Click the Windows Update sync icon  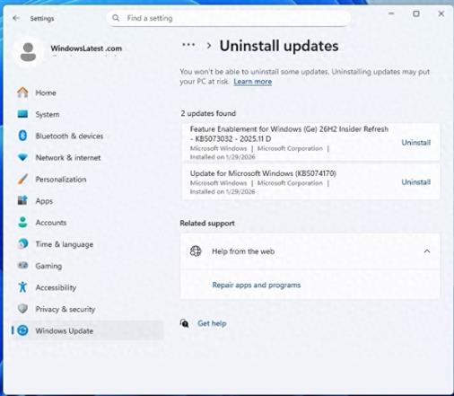(22, 330)
